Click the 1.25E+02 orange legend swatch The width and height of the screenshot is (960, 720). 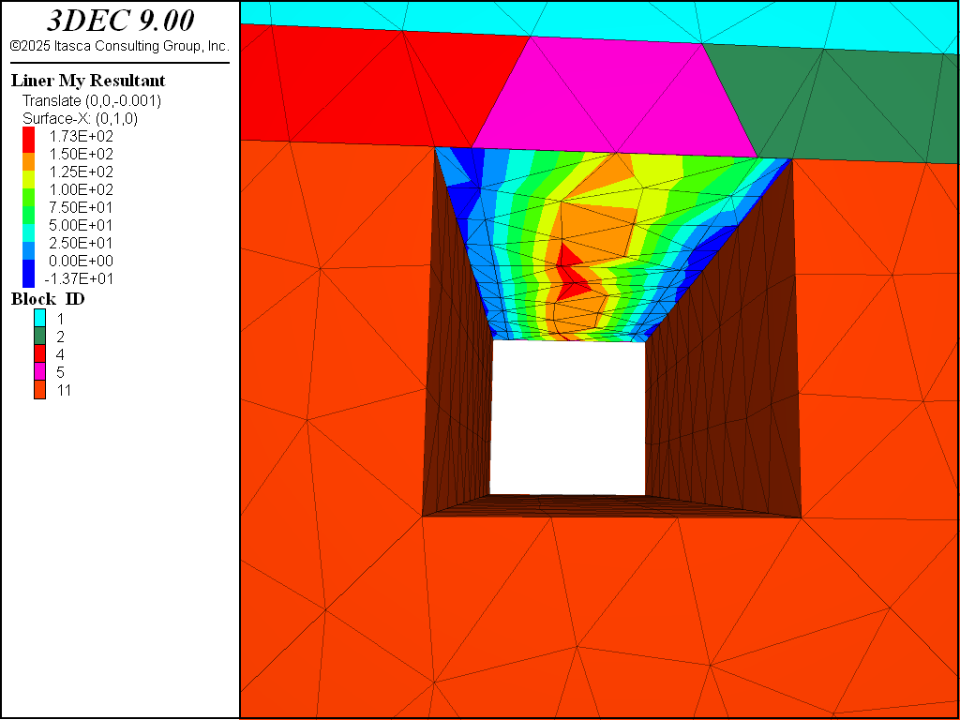[28, 161]
